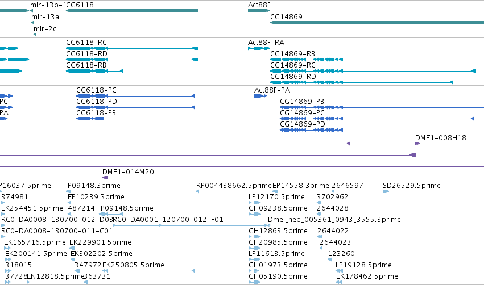Select protein CG14869-PD
Screen dimensions: 484x285
click(311, 130)
